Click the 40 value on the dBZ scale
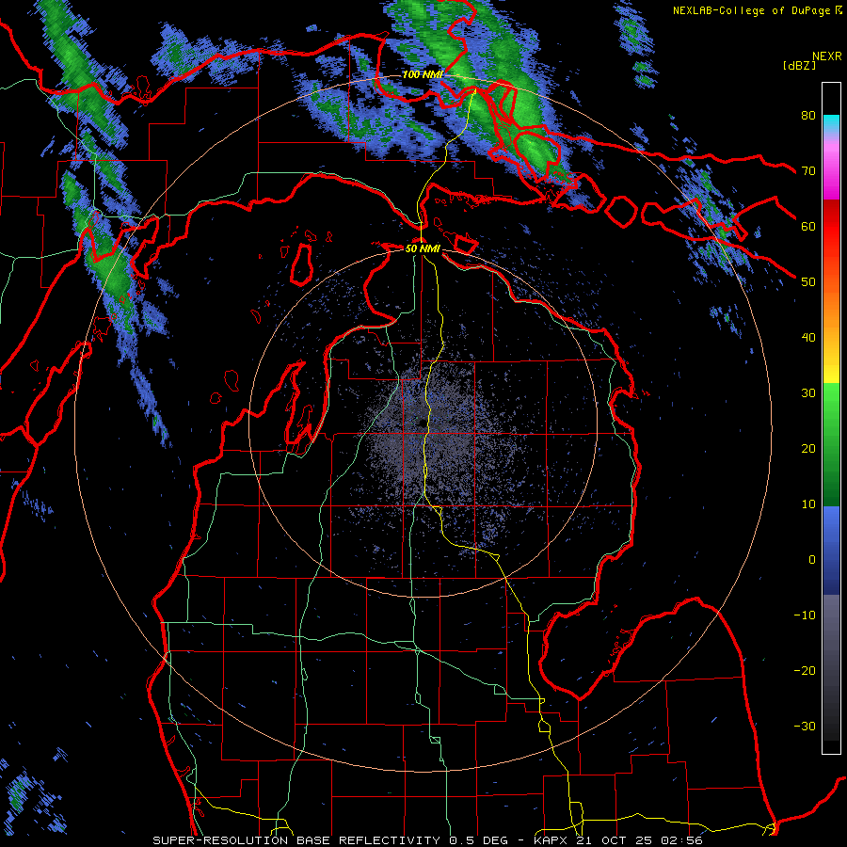Image resolution: width=847 pixels, height=847 pixels. [x=808, y=338]
